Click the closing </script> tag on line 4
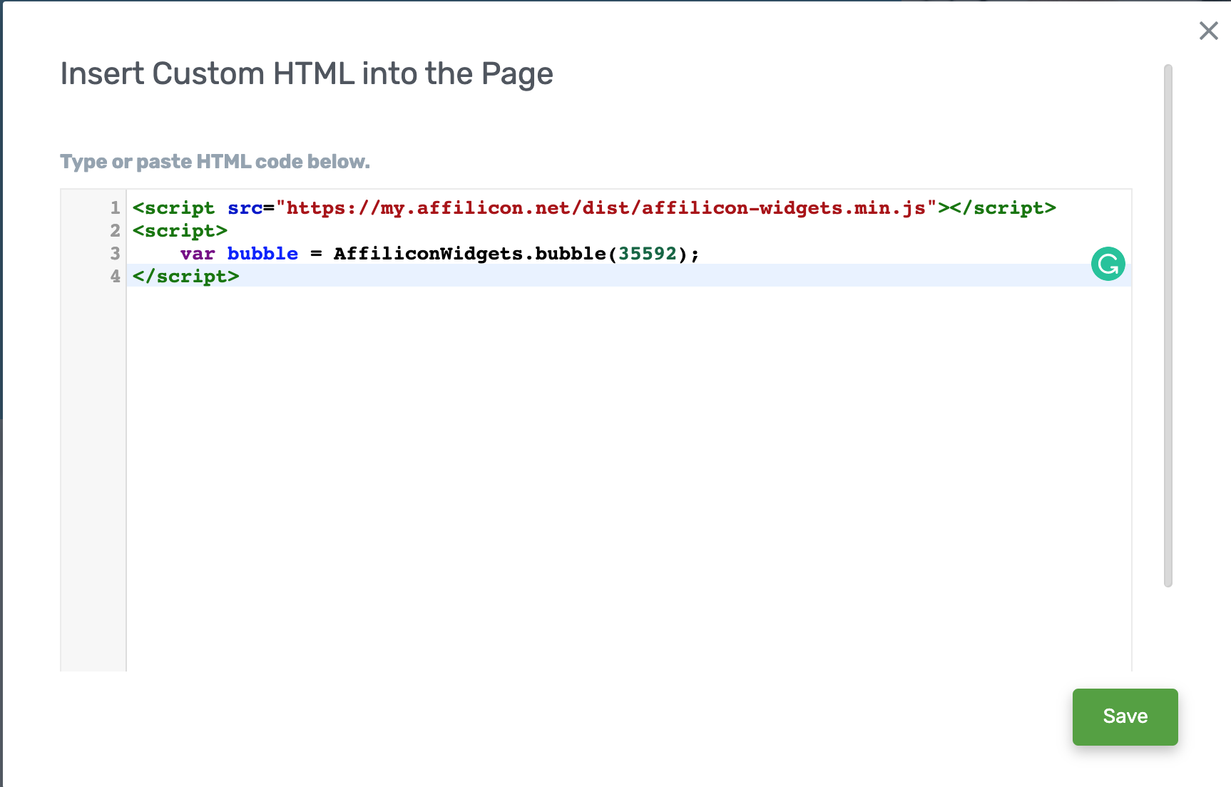Image resolution: width=1231 pixels, height=787 pixels. (186, 276)
